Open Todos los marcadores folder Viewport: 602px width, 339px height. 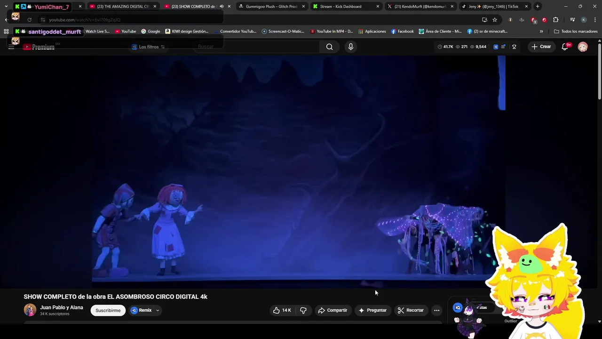point(576,32)
